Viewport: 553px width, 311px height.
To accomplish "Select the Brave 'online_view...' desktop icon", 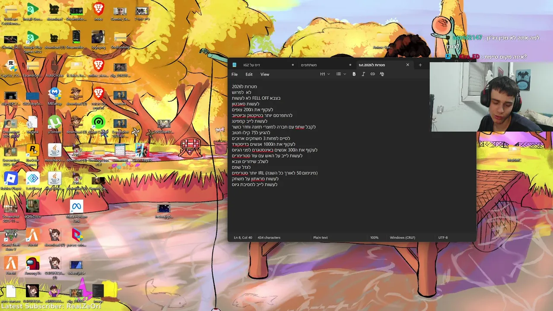I will pyautogui.click(x=99, y=69).
